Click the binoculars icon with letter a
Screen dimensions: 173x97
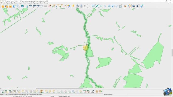tap(34, 6)
